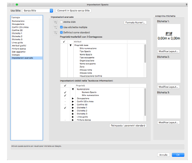Collapse the Numerazione group in properties tree
Viewport: 192px width, 163px height.
pyautogui.click(x=73, y=89)
